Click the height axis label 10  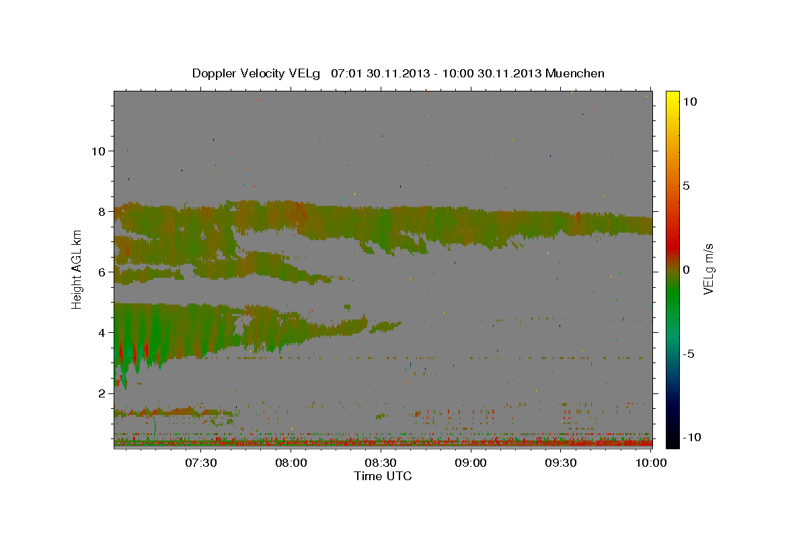pos(99,151)
